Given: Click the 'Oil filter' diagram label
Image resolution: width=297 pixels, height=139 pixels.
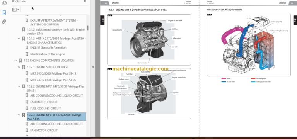Looking at the screenshot, I should tap(175, 29).
